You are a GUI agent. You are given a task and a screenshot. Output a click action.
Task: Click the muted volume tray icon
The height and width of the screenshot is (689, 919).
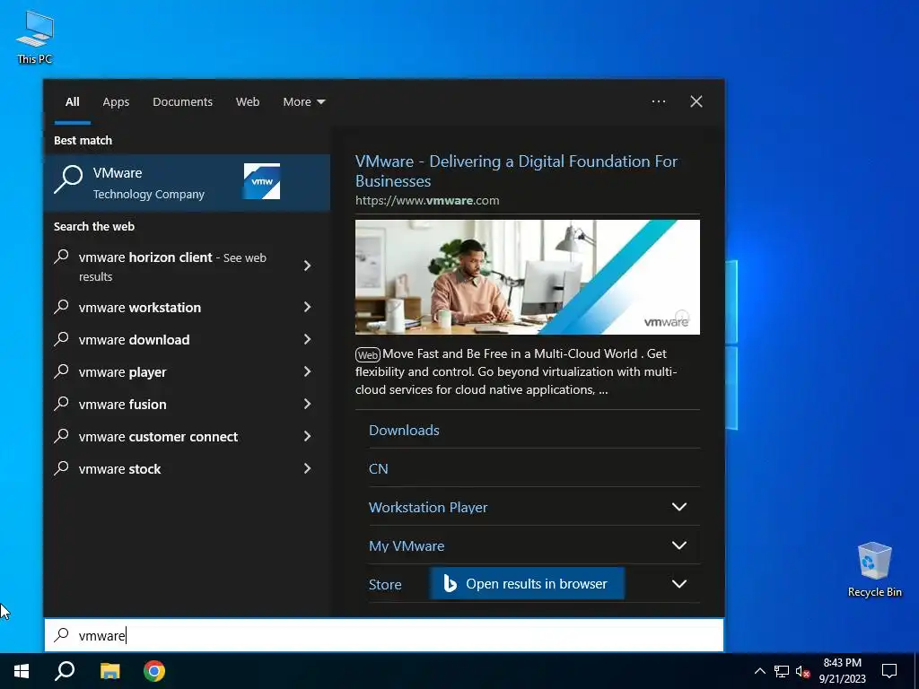point(802,671)
